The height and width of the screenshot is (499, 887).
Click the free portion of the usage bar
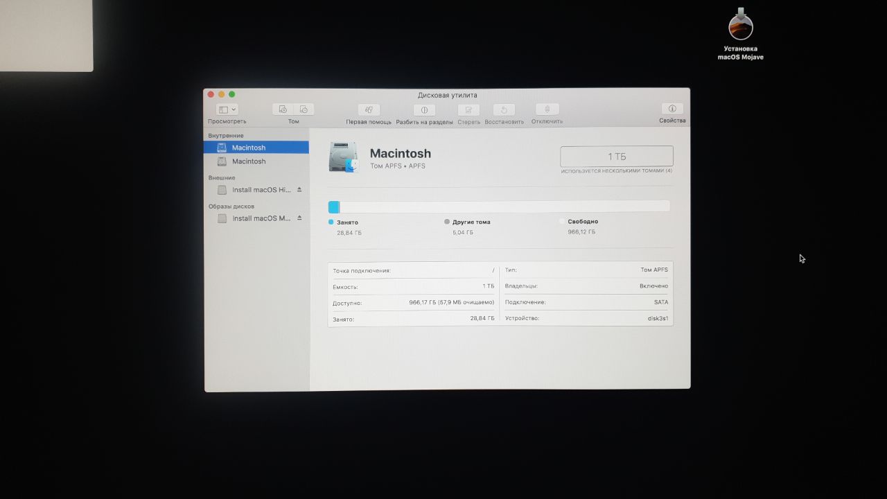[x=505, y=207]
